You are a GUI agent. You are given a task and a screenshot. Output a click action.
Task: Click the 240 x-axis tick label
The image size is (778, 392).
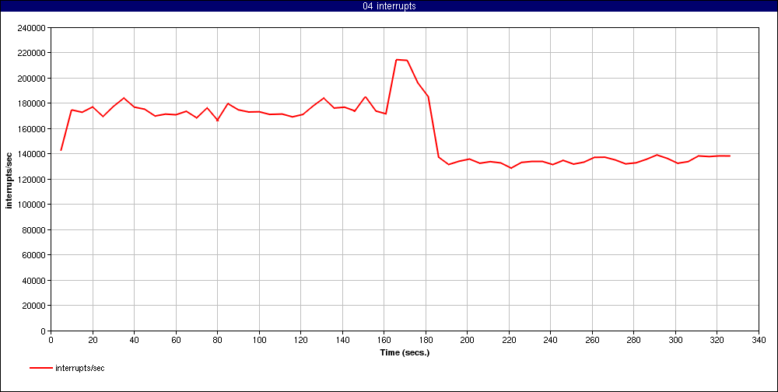coord(551,341)
